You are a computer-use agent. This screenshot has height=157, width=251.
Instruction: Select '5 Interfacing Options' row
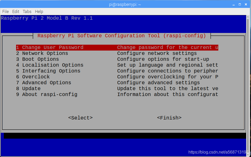[x=117, y=71]
